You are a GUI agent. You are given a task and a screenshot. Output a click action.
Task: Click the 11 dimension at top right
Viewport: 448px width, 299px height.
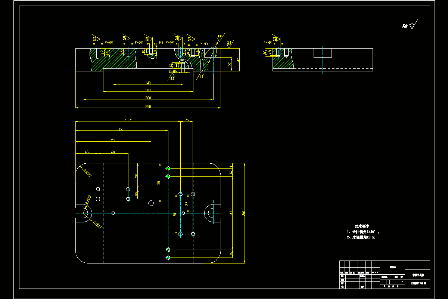pyautogui.click(x=231, y=166)
